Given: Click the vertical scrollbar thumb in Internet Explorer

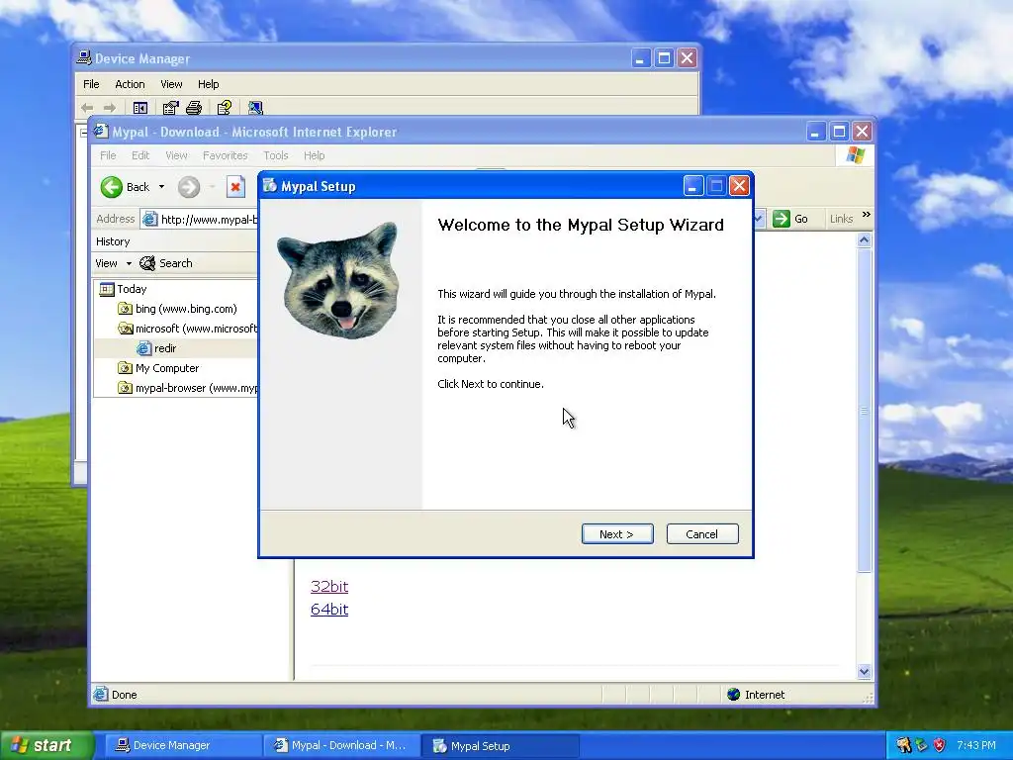Looking at the screenshot, I should point(865,411).
